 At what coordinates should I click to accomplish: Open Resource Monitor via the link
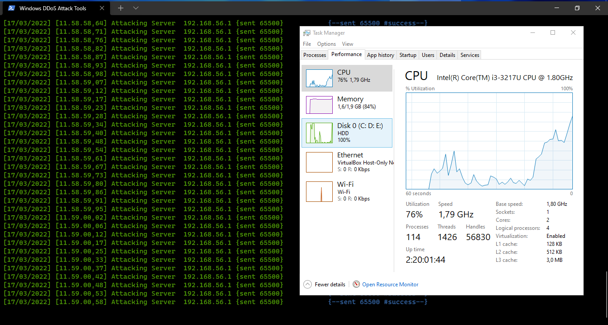click(x=390, y=284)
